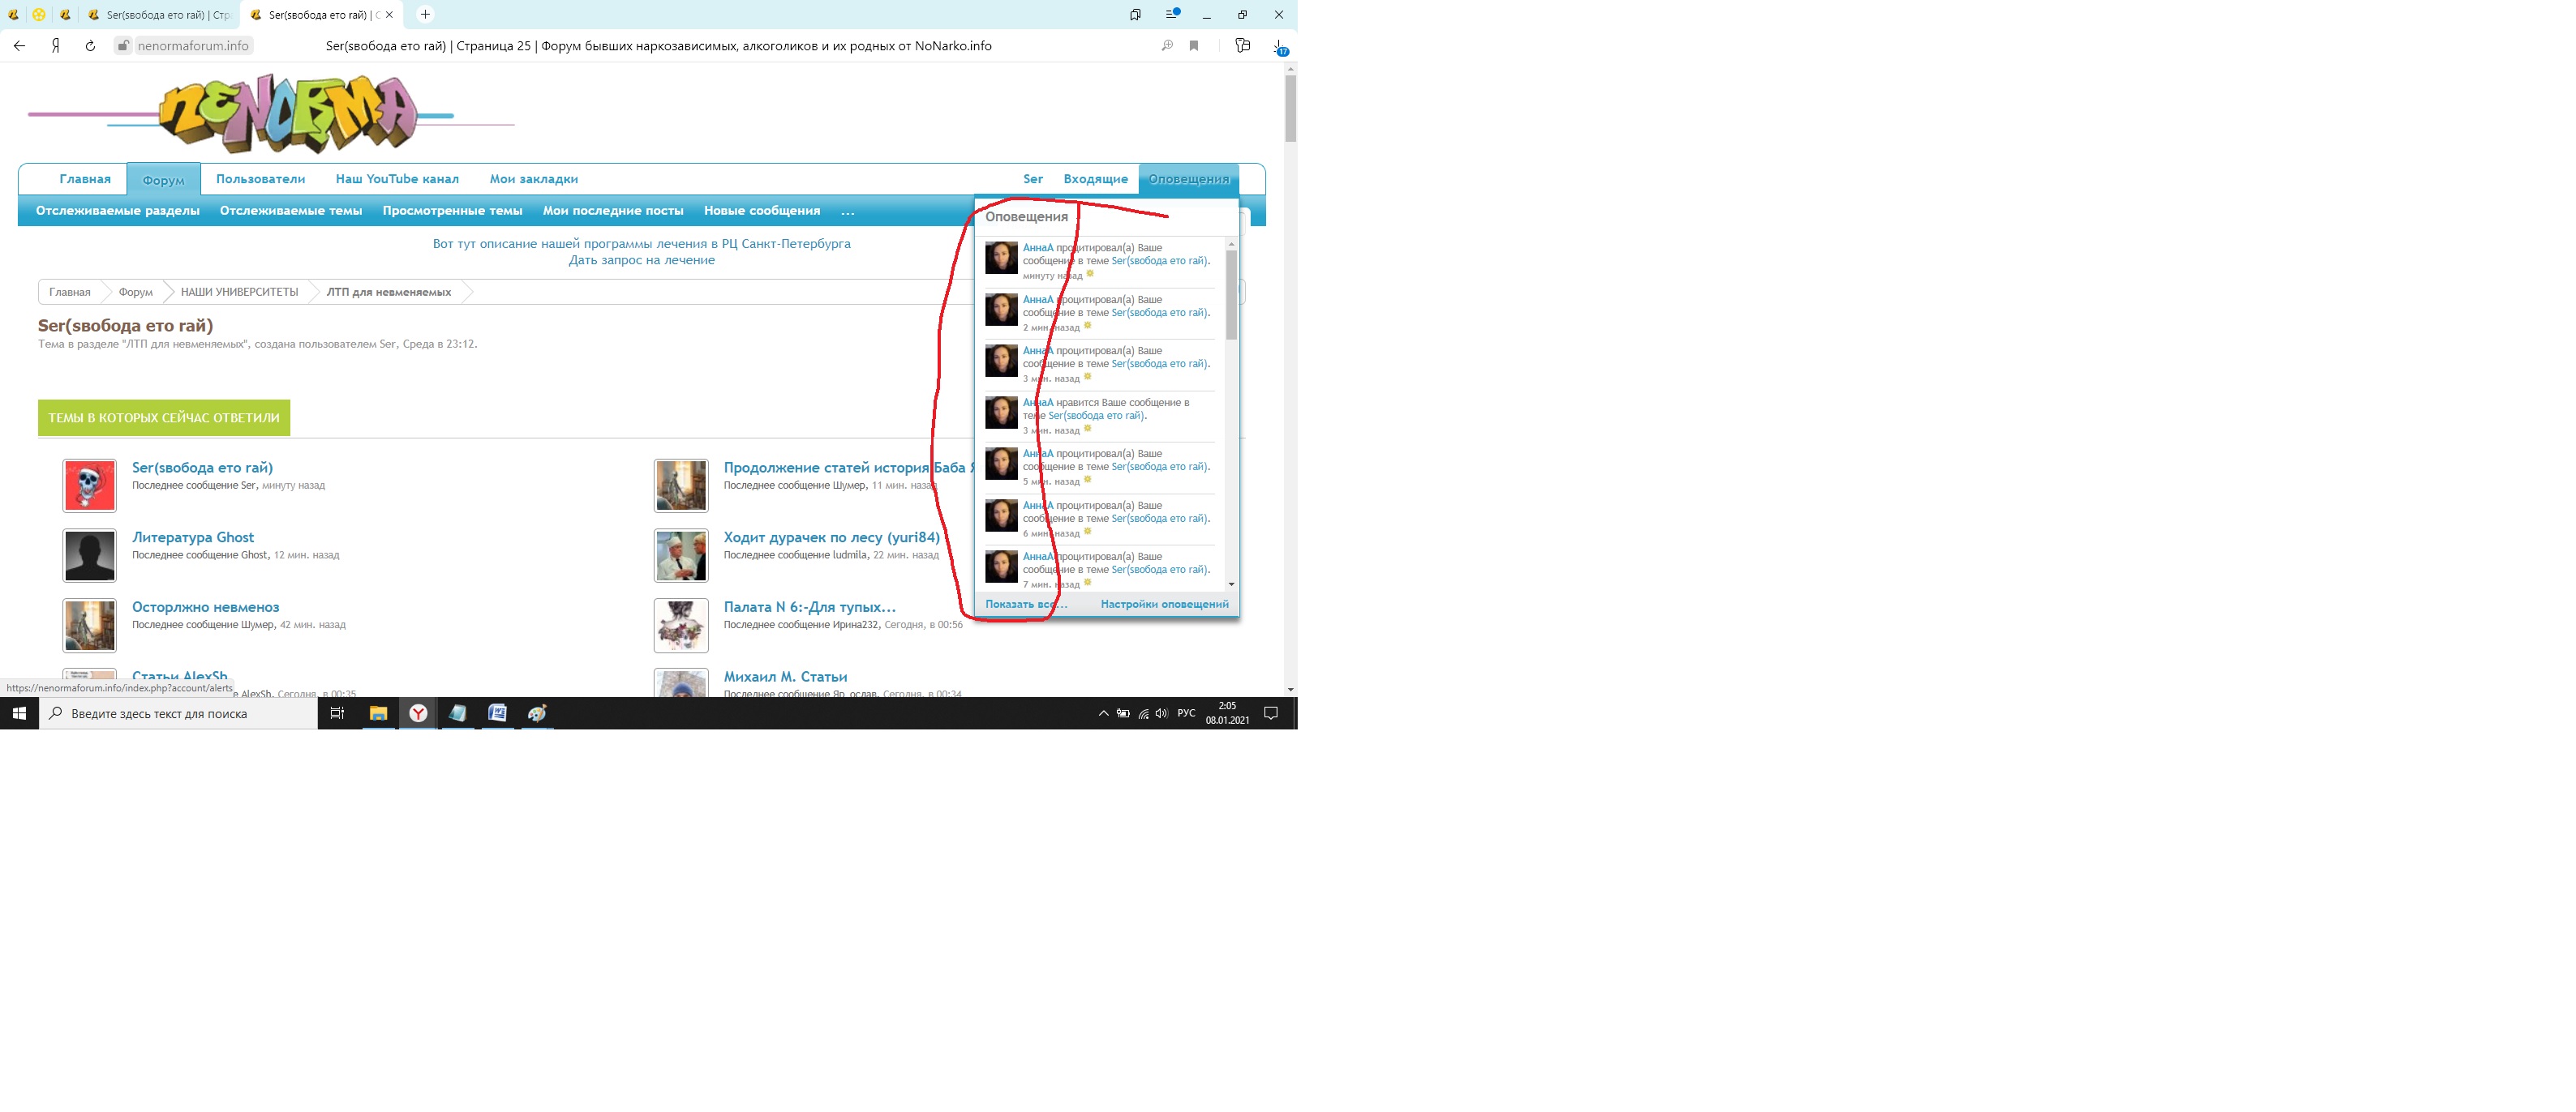2576x1112 pixels.
Task: Switch input language via РУС indicator
Action: coord(1186,713)
